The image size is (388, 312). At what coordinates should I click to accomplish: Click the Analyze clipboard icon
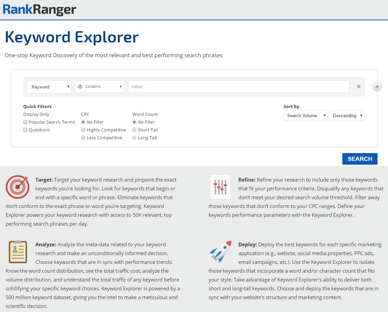click(18, 252)
